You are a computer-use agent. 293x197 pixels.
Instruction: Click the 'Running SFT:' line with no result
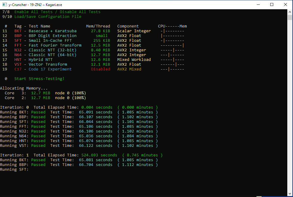point(14,170)
